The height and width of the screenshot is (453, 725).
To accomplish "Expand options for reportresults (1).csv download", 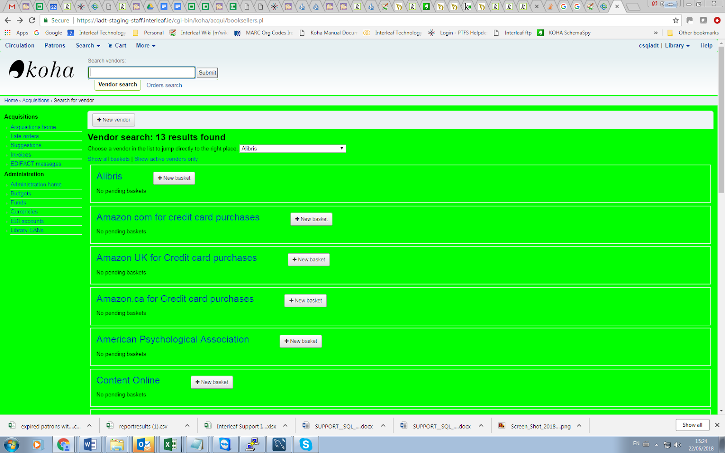I will click(187, 426).
